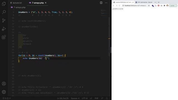Click the feedback icon in status bar
The height and width of the screenshot is (100, 178).
coord(102,98)
